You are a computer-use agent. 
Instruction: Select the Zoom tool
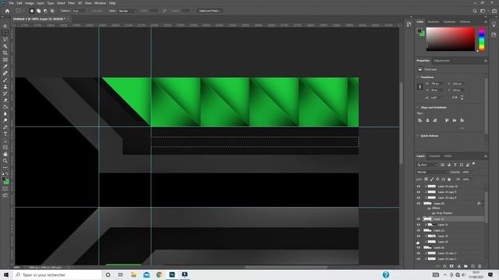(x=5, y=161)
